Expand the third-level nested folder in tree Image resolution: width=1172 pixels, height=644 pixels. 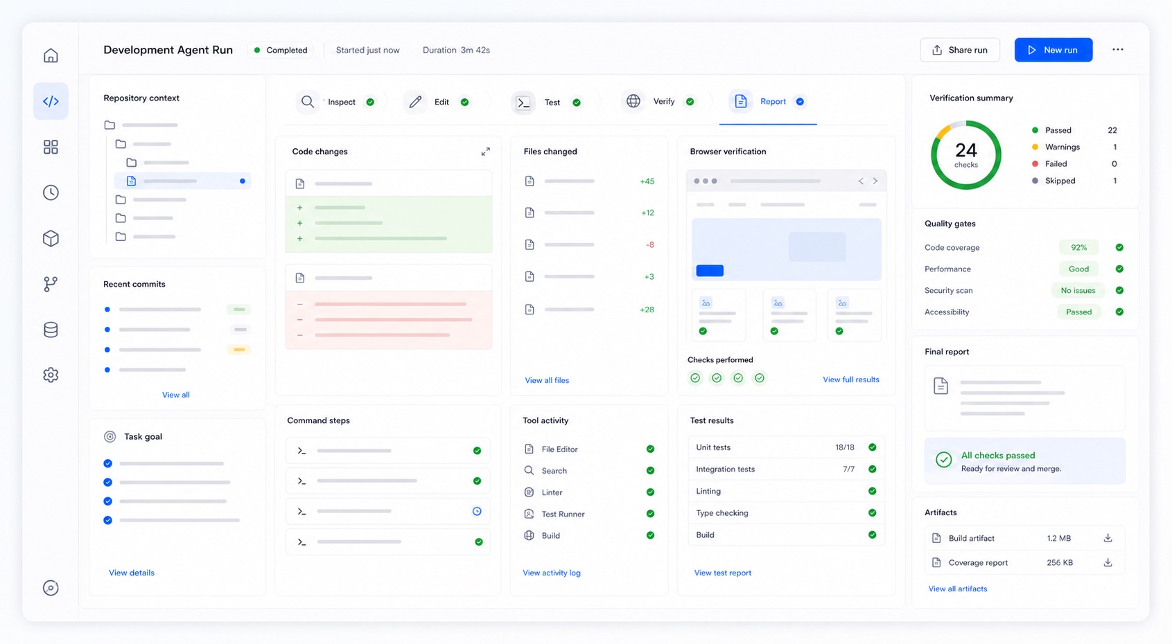pos(131,163)
